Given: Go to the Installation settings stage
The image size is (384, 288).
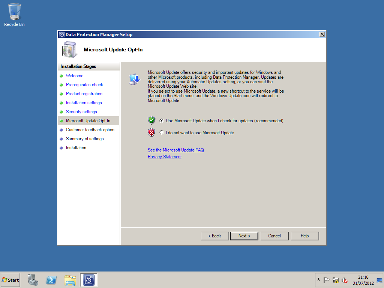Looking at the screenshot, I should coord(84,103).
